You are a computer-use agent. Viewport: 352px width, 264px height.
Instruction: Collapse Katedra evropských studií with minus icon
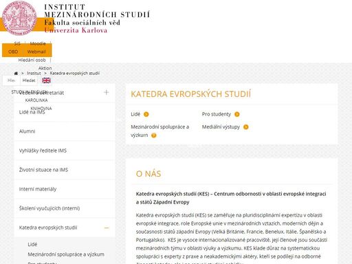pos(107,228)
